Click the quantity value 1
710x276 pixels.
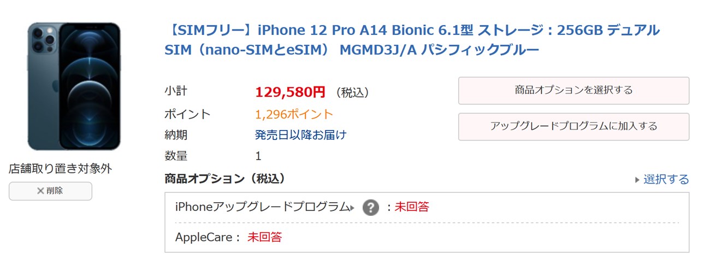pyautogui.click(x=258, y=156)
